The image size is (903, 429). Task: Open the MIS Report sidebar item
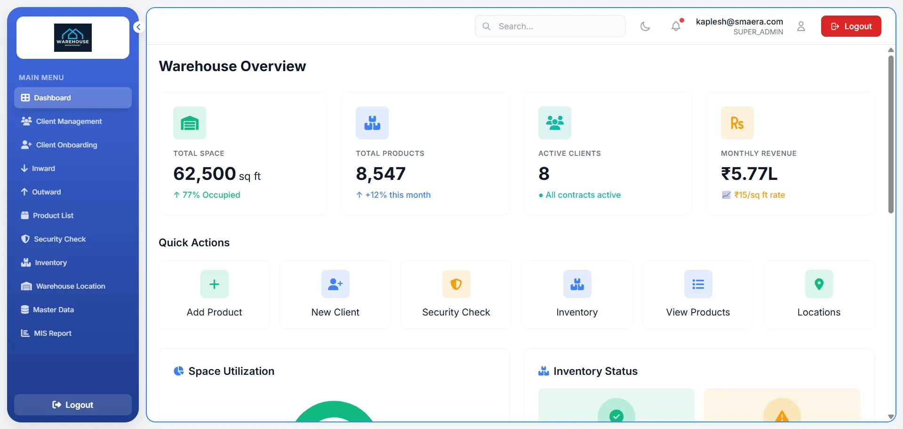click(52, 333)
